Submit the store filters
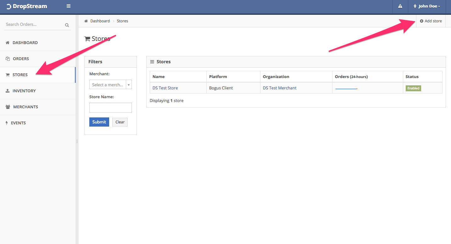Viewport: 451px width, 244px height. click(x=99, y=122)
